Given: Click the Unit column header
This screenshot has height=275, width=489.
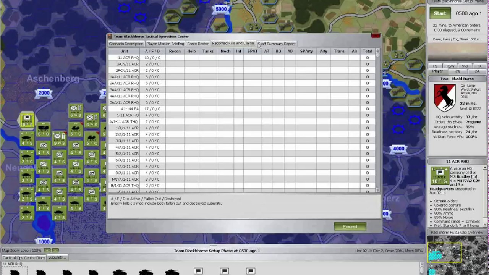Looking at the screenshot, I should click(x=124, y=51).
